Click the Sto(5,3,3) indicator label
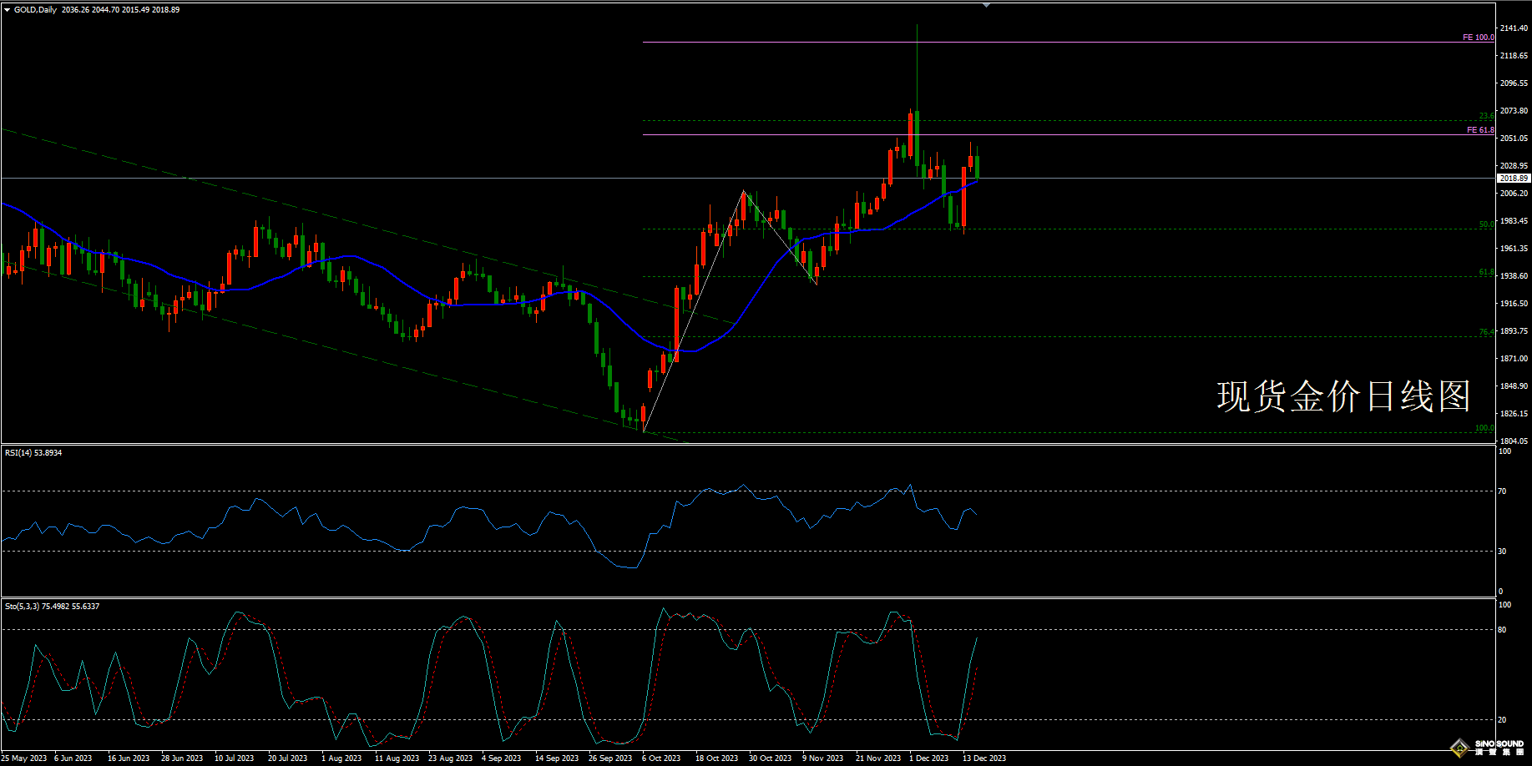 [x=52, y=607]
